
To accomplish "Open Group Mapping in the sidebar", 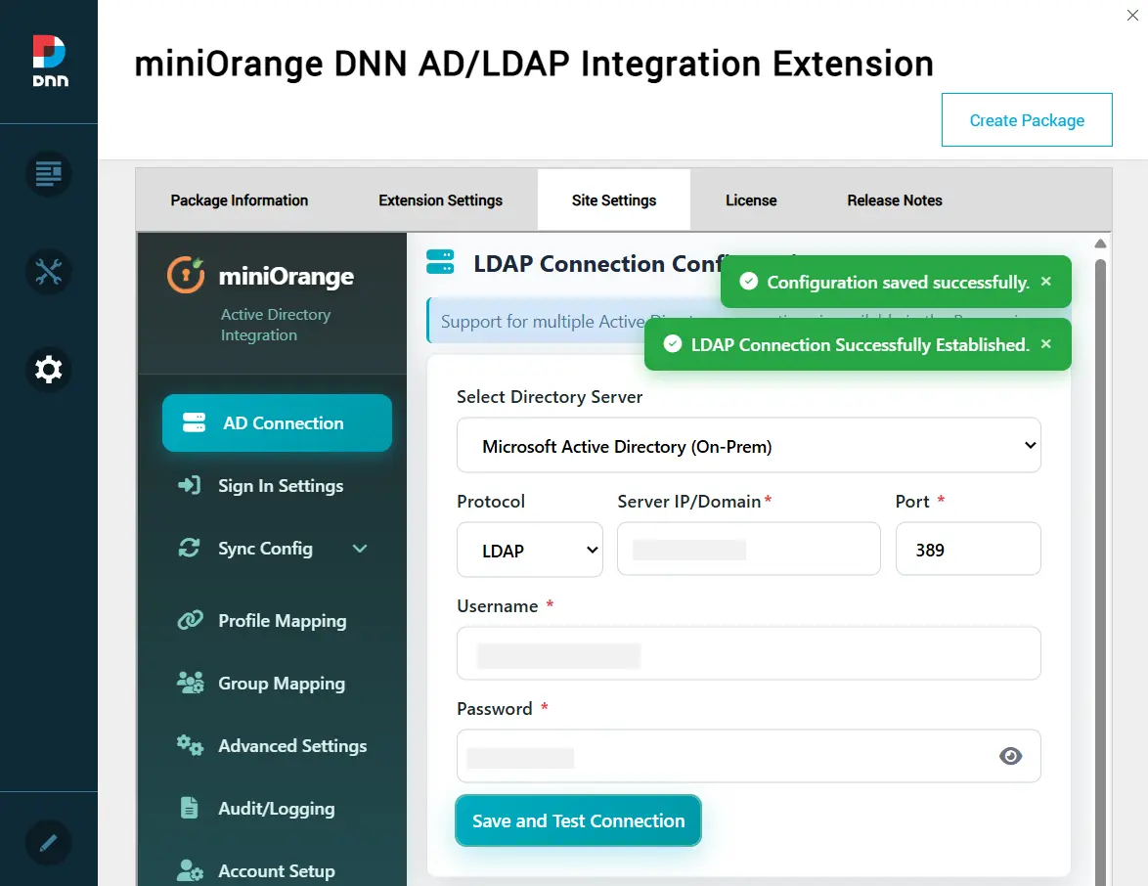I will click(x=277, y=683).
